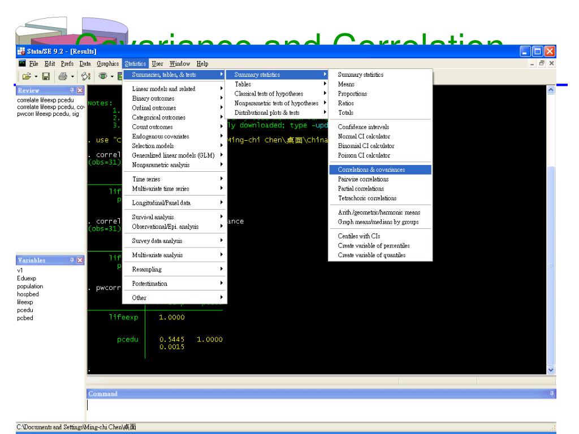Select Partial correlations menu item
The image size is (579, 434).
pyautogui.click(x=380, y=189)
